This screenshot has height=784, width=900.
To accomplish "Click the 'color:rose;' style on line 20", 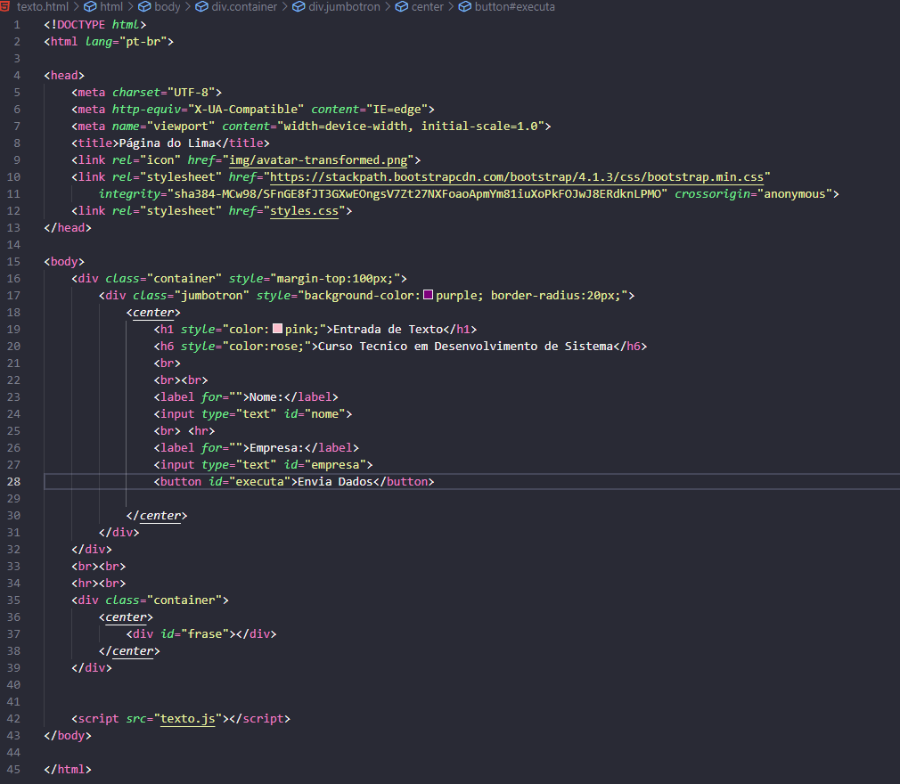I will coord(266,346).
